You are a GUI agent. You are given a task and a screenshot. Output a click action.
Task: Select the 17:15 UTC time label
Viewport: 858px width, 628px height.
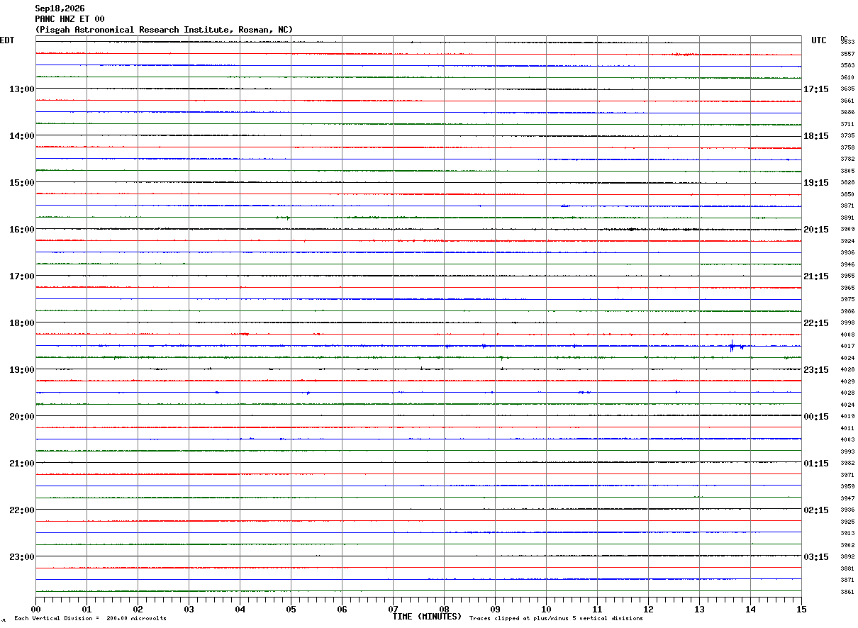click(815, 89)
